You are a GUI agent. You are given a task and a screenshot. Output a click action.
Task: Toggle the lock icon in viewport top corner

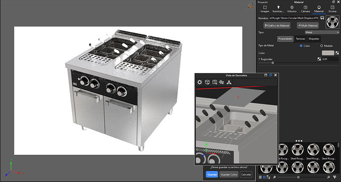(x=250, y=5)
